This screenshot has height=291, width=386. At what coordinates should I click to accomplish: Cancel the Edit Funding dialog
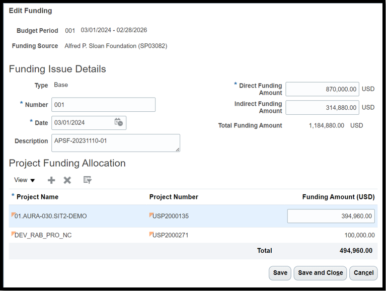pos(363,273)
